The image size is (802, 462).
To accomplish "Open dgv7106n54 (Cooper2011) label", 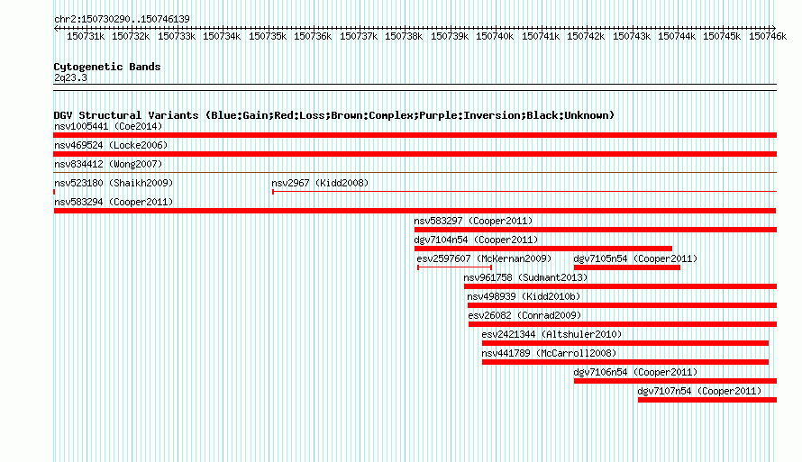I will (635, 372).
